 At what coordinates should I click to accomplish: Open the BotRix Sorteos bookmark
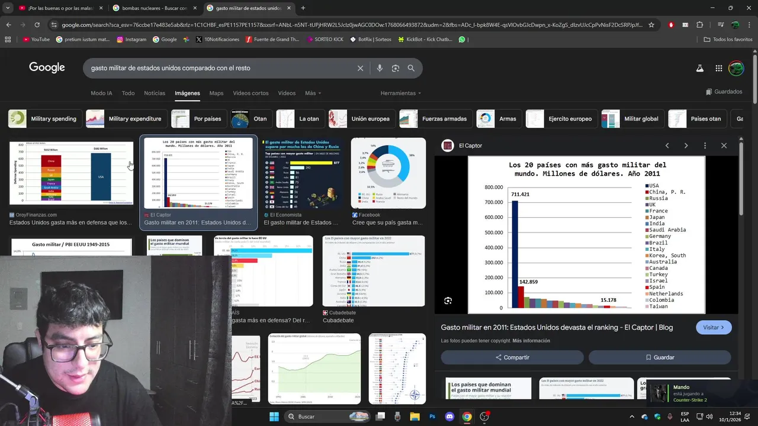click(x=370, y=40)
